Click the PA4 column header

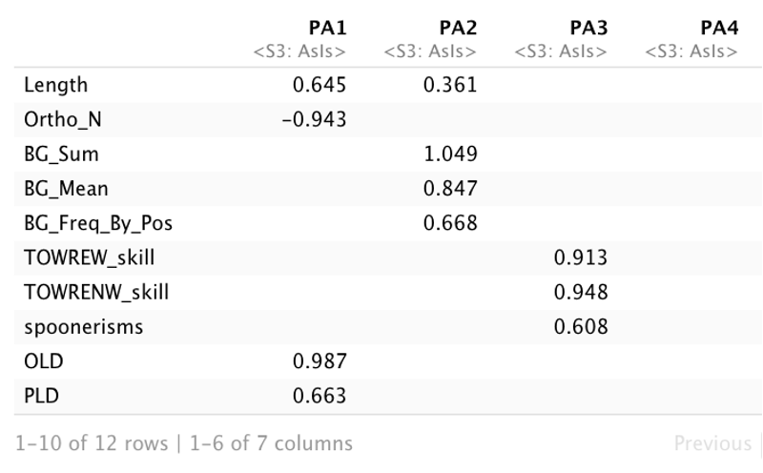pyautogui.click(x=719, y=29)
